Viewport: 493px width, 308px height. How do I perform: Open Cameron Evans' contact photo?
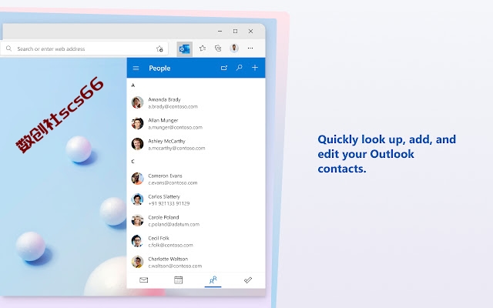click(137, 179)
